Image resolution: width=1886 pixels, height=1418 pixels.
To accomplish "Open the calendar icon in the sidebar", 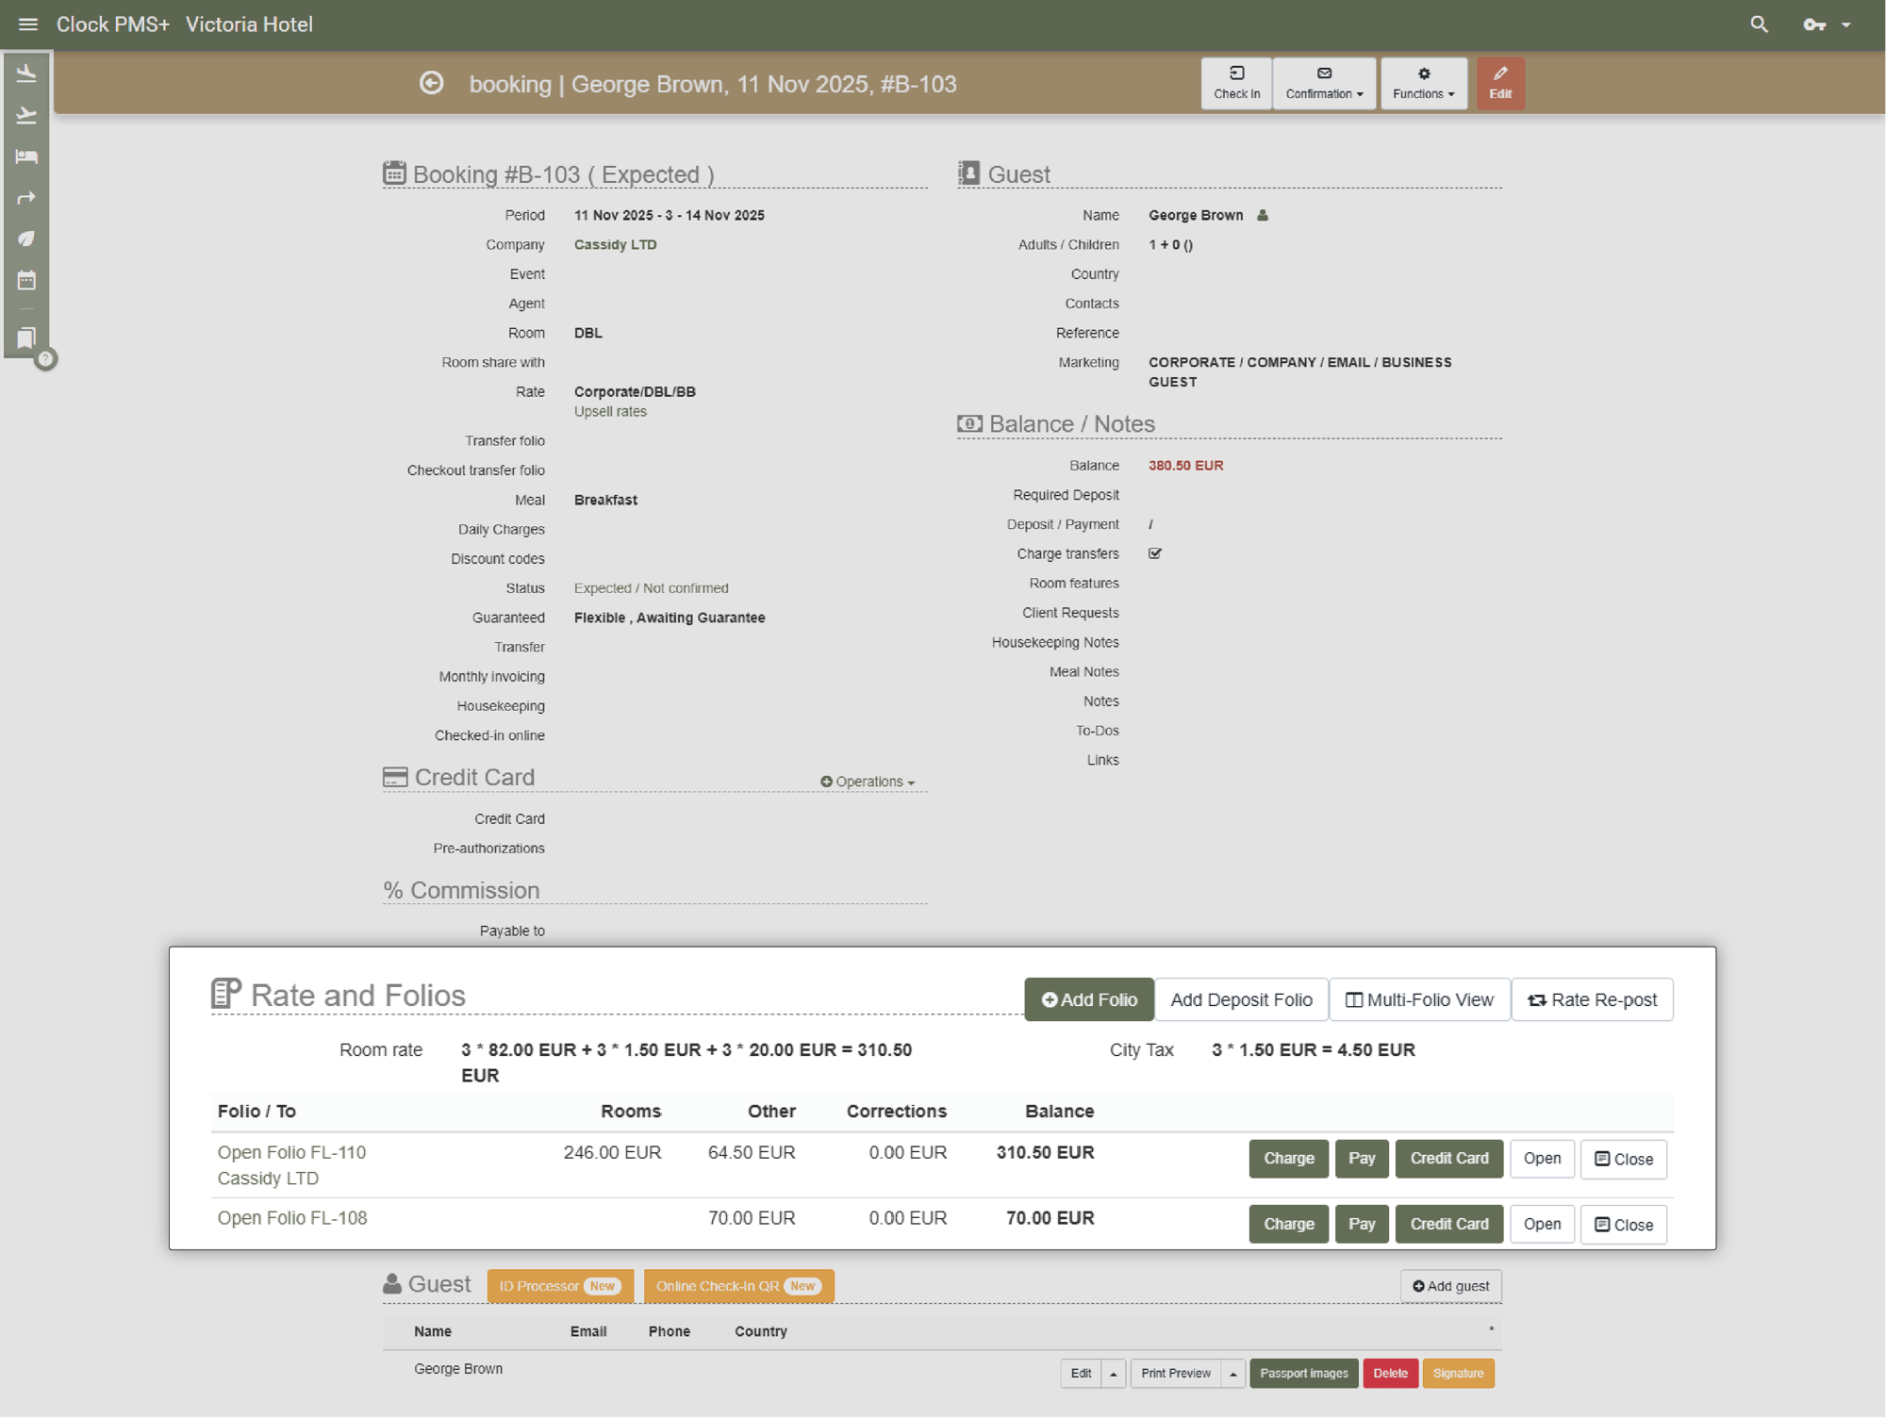I will click(x=26, y=279).
